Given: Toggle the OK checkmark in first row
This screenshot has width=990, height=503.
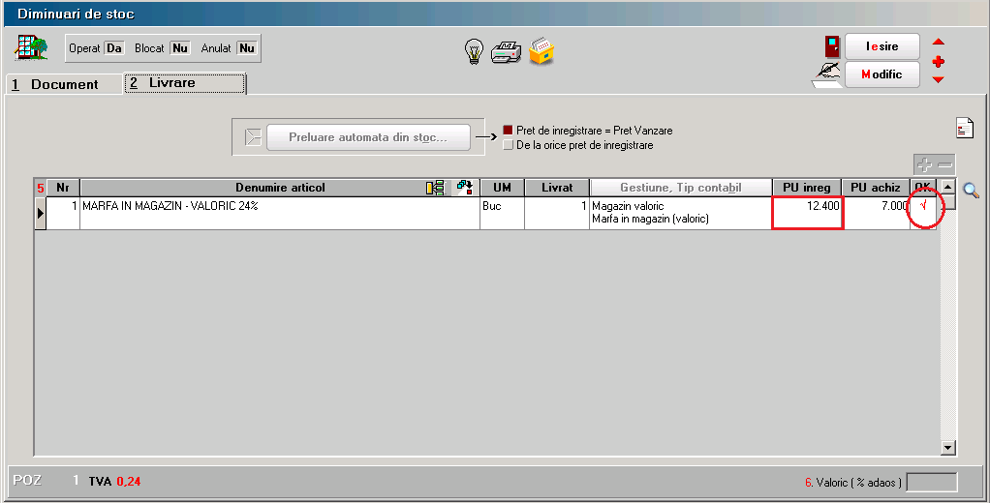Looking at the screenshot, I should [924, 206].
